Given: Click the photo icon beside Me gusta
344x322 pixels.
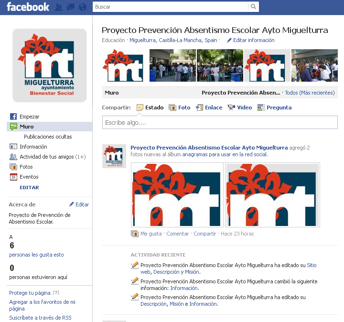Looking at the screenshot, I should (x=135, y=234).
